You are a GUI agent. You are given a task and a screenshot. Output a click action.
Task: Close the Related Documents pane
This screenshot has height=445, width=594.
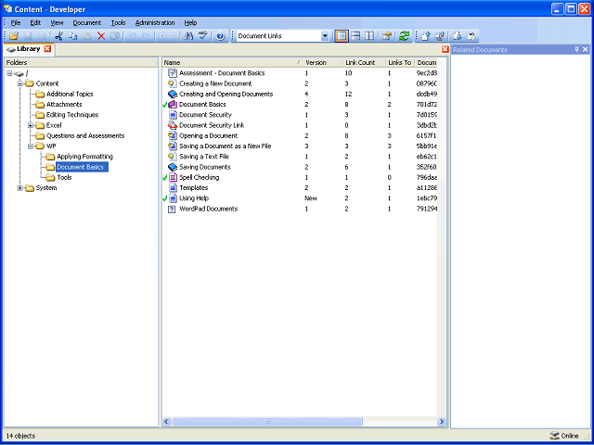pyautogui.click(x=586, y=49)
